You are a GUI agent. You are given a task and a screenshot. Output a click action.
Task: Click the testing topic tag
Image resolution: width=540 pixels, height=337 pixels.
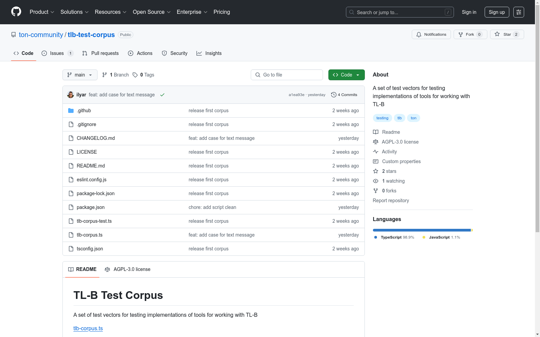(382, 118)
